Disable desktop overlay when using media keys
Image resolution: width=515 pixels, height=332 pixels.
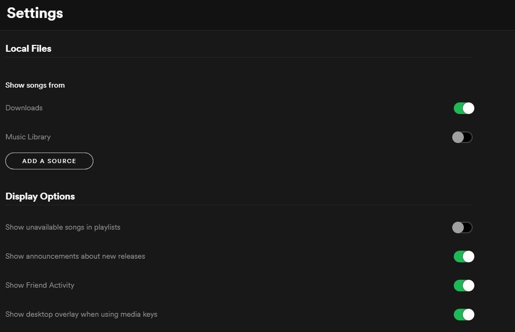pyautogui.click(x=463, y=314)
